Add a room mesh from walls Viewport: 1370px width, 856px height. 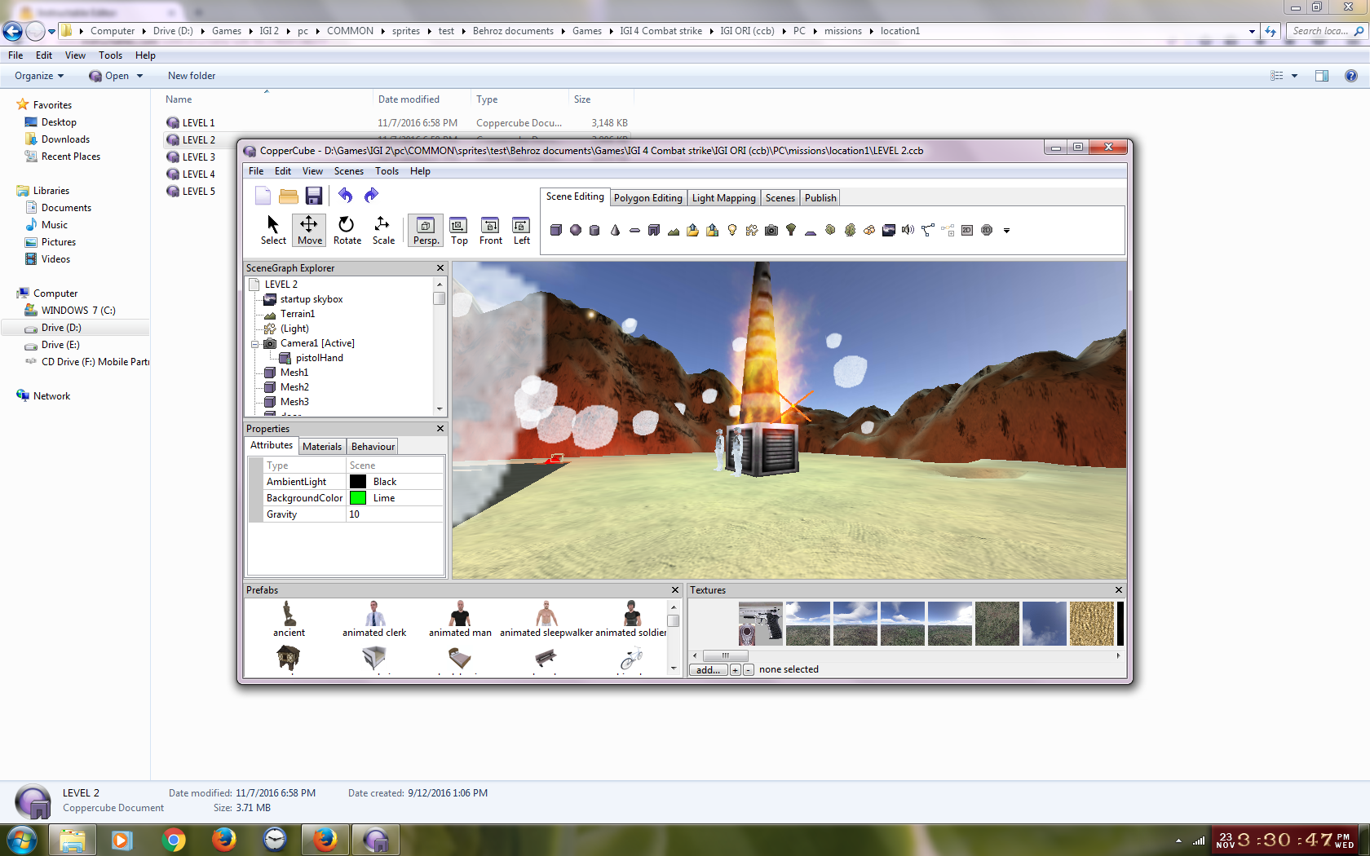(654, 231)
